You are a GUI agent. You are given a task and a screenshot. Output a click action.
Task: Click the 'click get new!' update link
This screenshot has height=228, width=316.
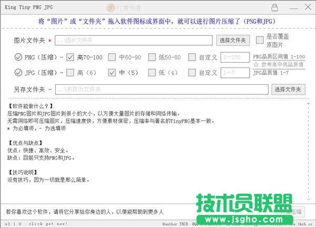(48, 224)
